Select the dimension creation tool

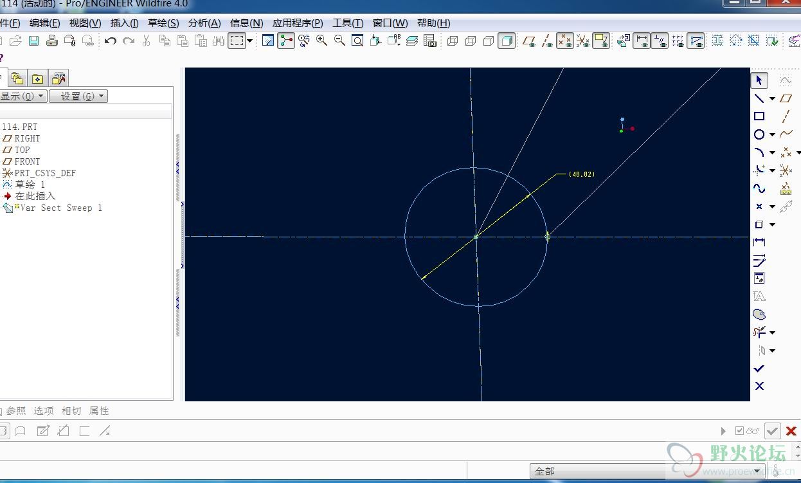click(x=759, y=242)
